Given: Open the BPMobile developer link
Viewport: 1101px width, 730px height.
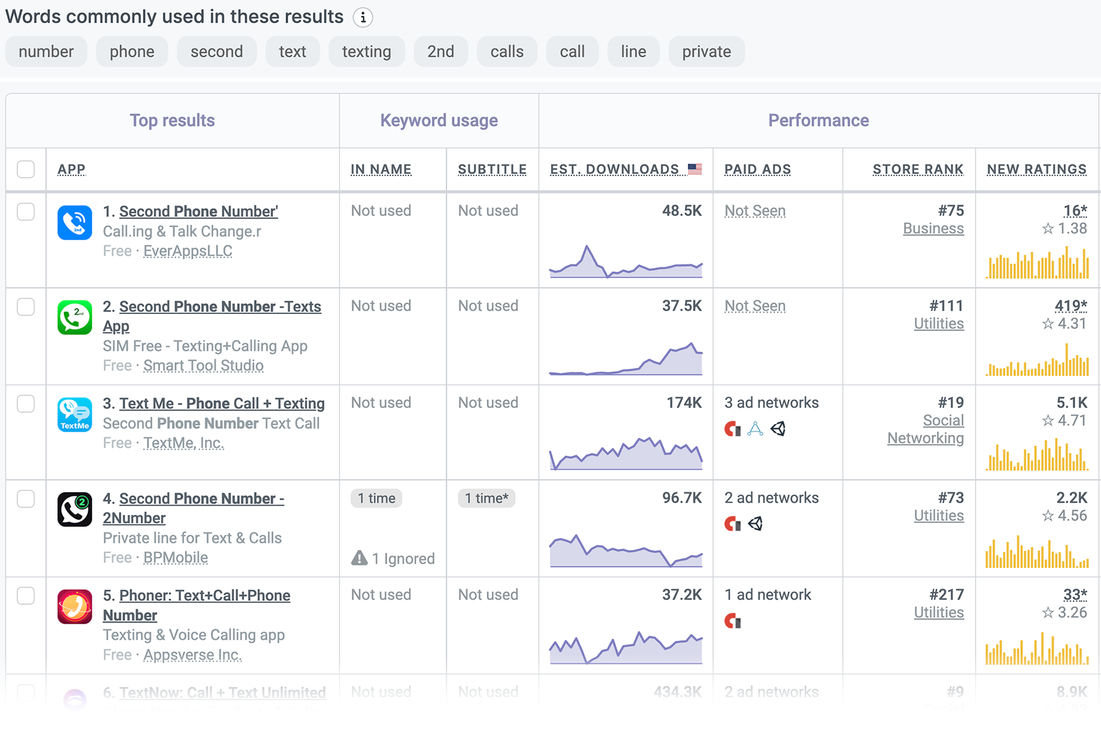Looking at the screenshot, I should [x=176, y=558].
